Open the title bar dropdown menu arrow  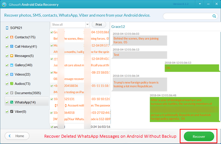[200, 4]
